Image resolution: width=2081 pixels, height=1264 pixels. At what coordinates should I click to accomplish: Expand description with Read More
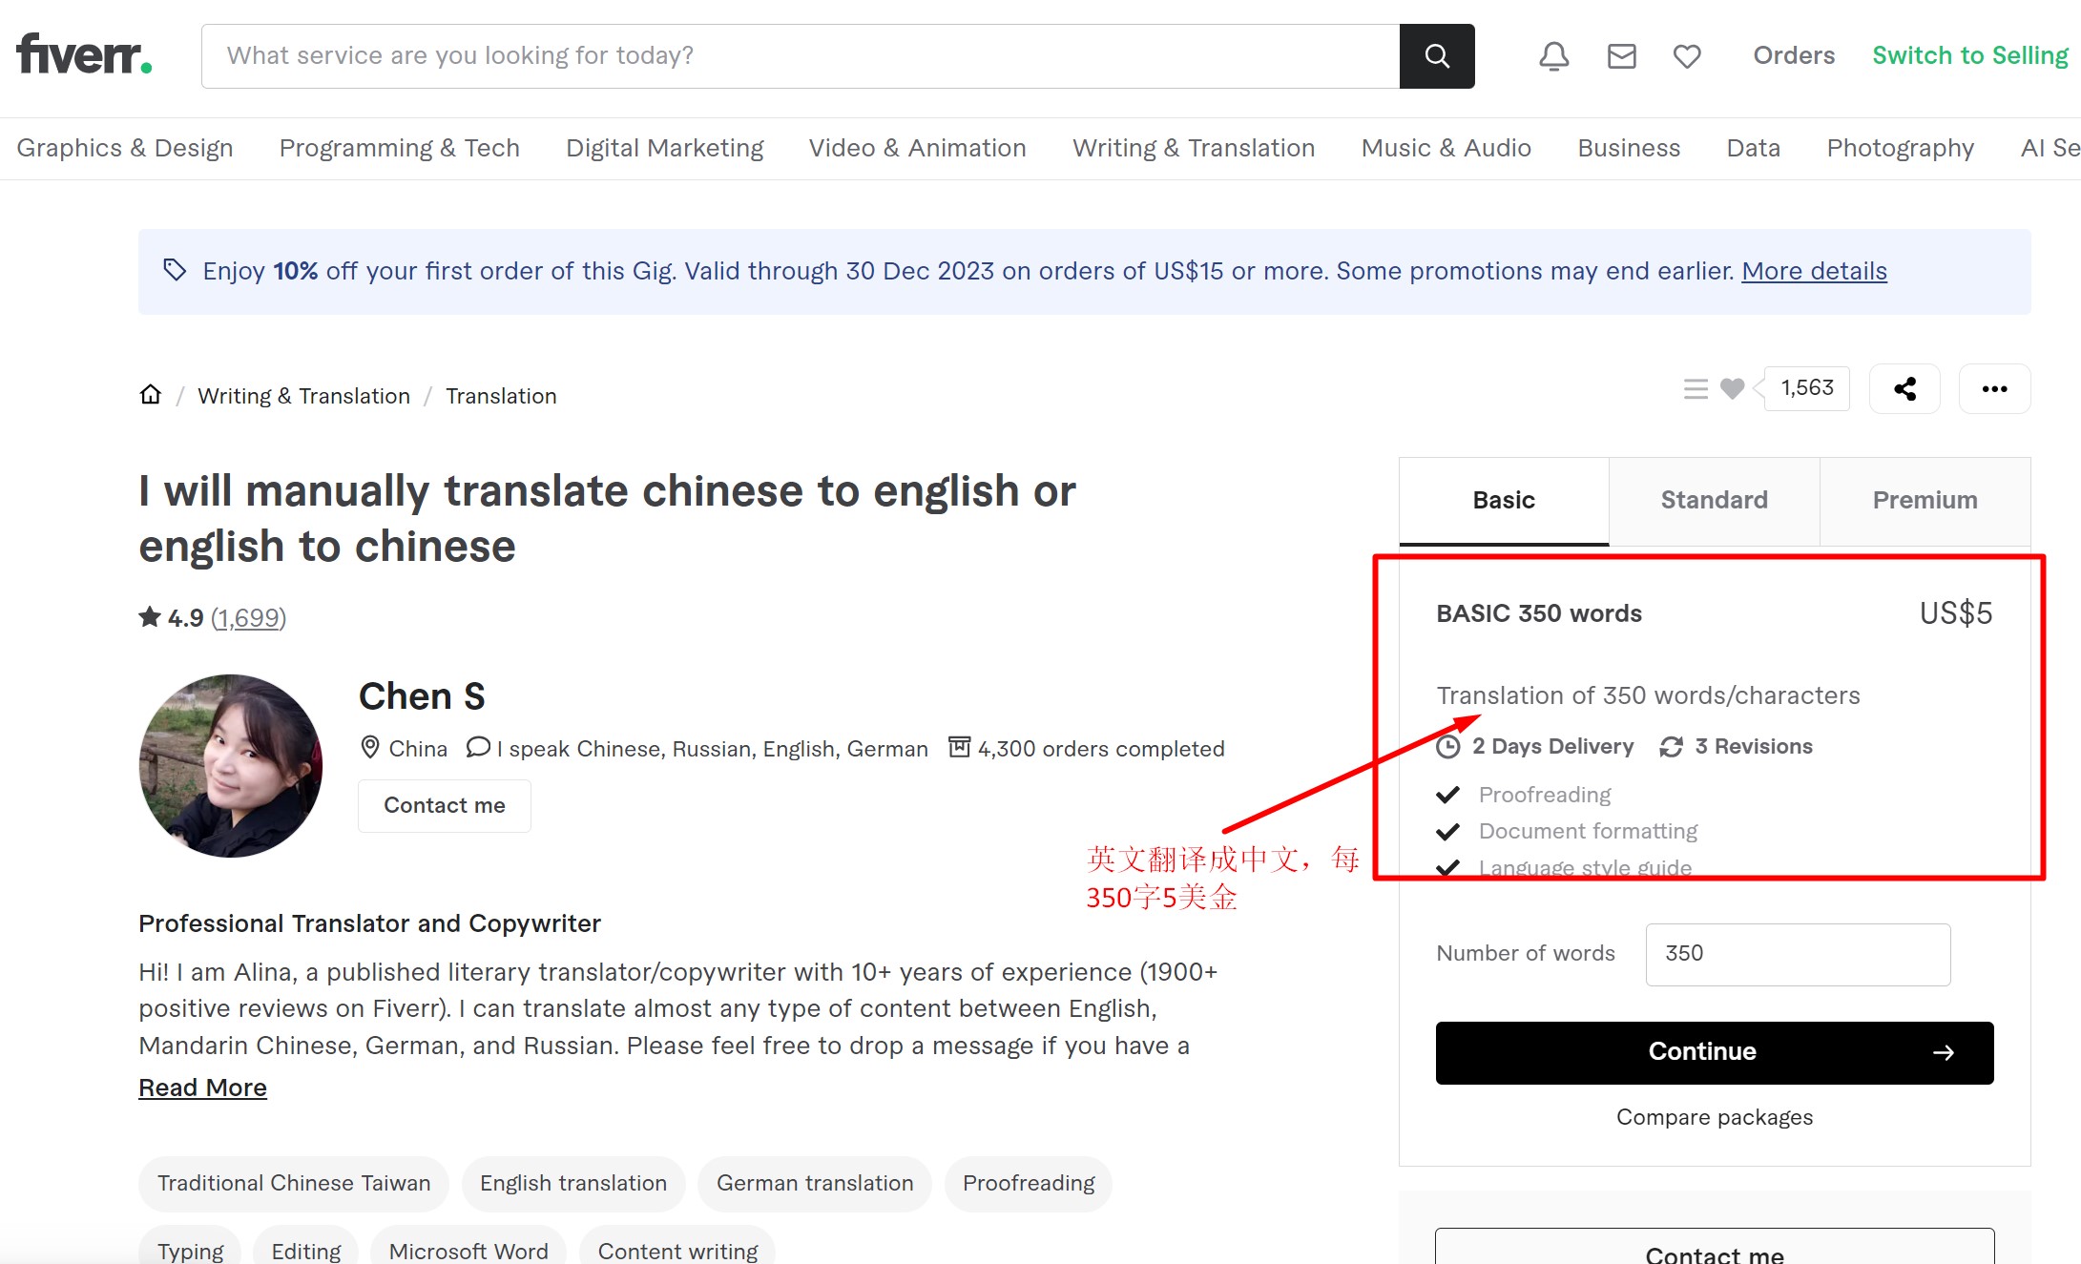[x=202, y=1088]
